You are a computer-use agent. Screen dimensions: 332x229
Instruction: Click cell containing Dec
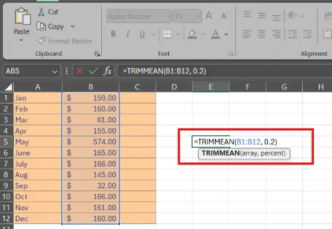point(38,219)
